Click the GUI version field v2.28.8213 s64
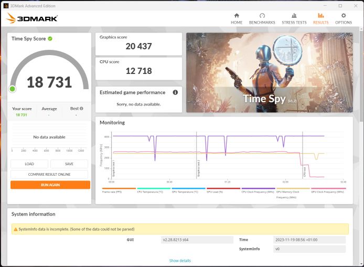The width and height of the screenshot is (364, 267). 197,240
